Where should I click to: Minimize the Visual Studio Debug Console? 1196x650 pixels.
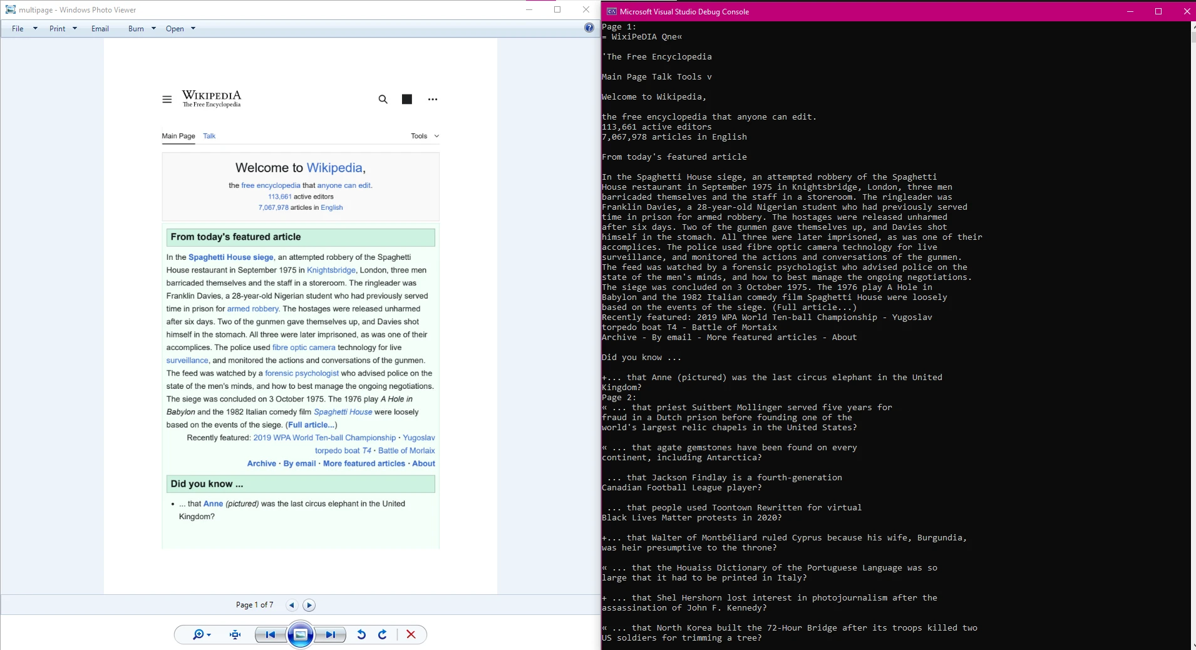[x=1130, y=11]
